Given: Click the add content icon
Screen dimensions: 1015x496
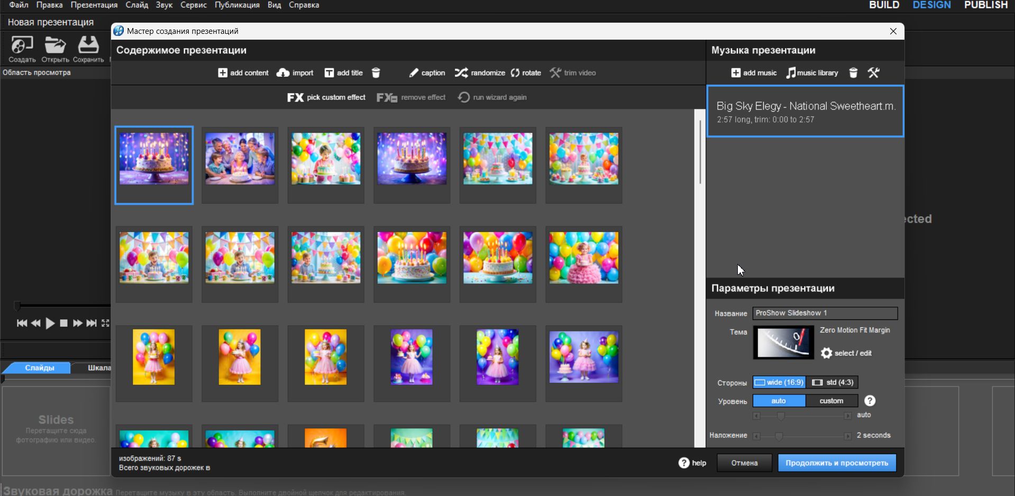Looking at the screenshot, I should pyautogui.click(x=223, y=73).
